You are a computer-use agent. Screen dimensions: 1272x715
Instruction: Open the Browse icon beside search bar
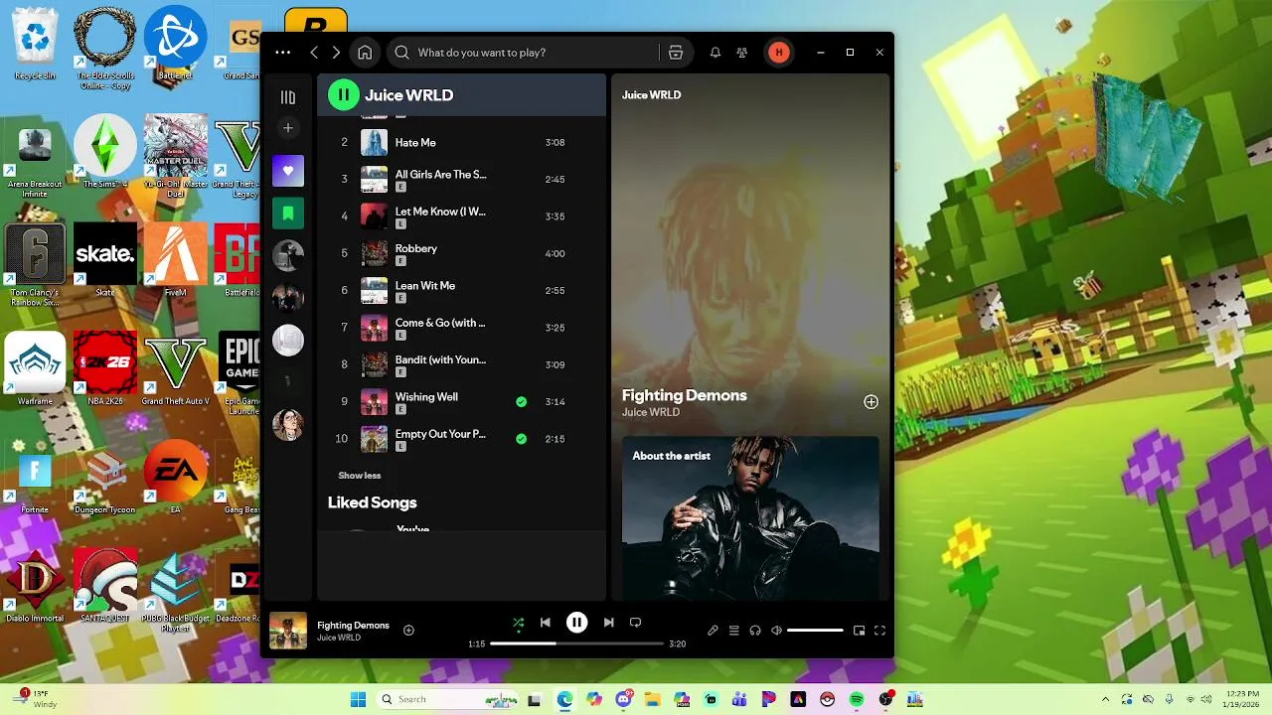click(676, 53)
